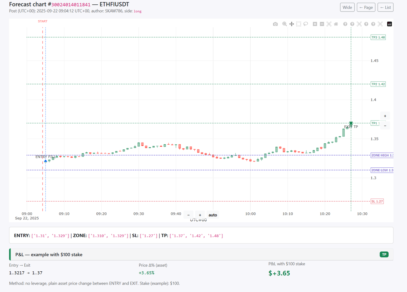The image size is (407, 292).
Task: Click the − stepper right of price axis
Action: (385, 126)
